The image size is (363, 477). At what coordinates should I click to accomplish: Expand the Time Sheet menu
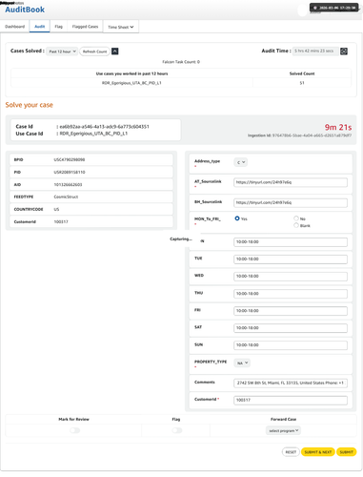(121, 27)
